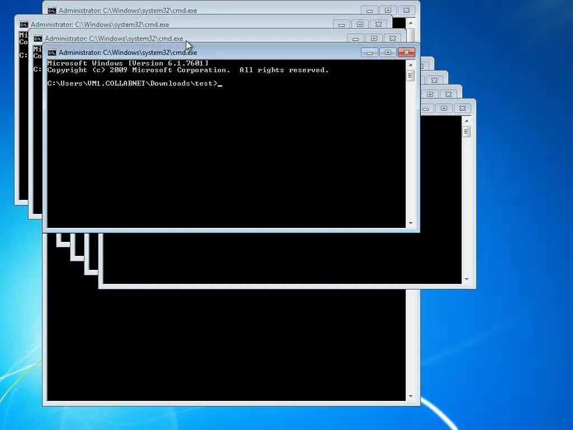Select title bar of cmd window under the cursor
The width and height of the screenshot is (573, 430).
click(x=114, y=39)
